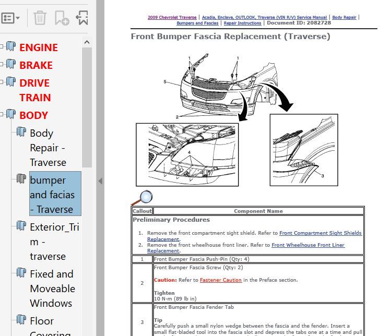Click the Fixed and Moveable Windows icon
This screenshot has width=391, height=336.
tap(21, 273)
